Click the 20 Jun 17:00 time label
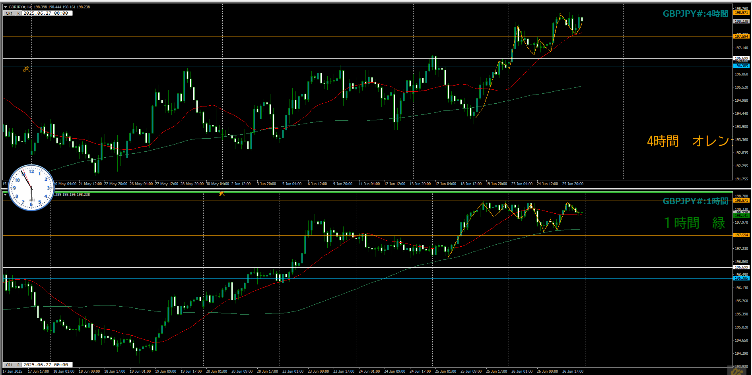The image size is (752, 375). point(267,371)
